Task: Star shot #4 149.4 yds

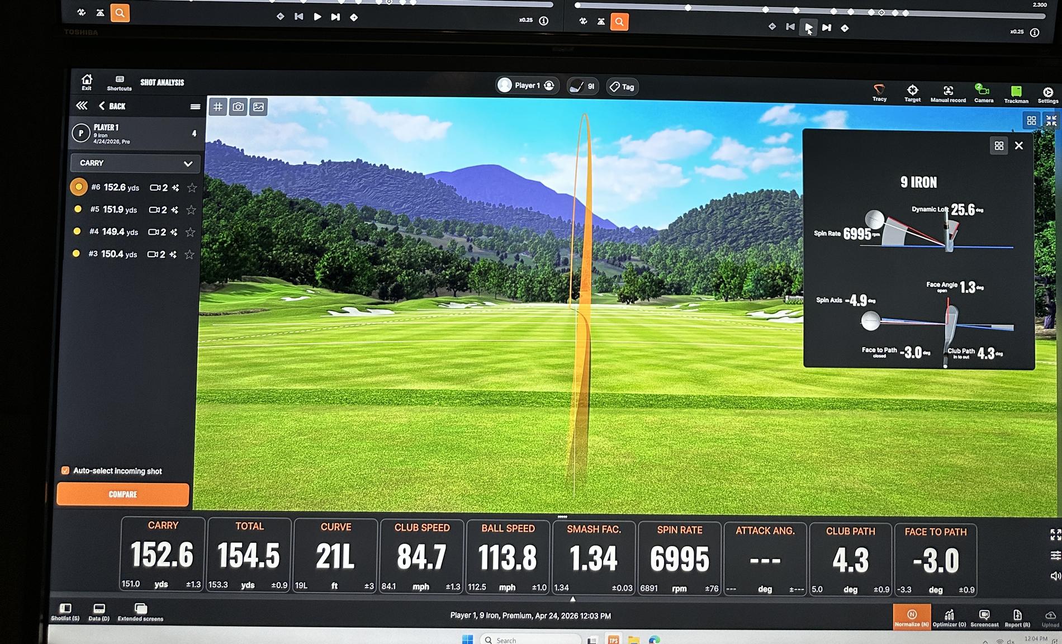Action: coord(191,232)
